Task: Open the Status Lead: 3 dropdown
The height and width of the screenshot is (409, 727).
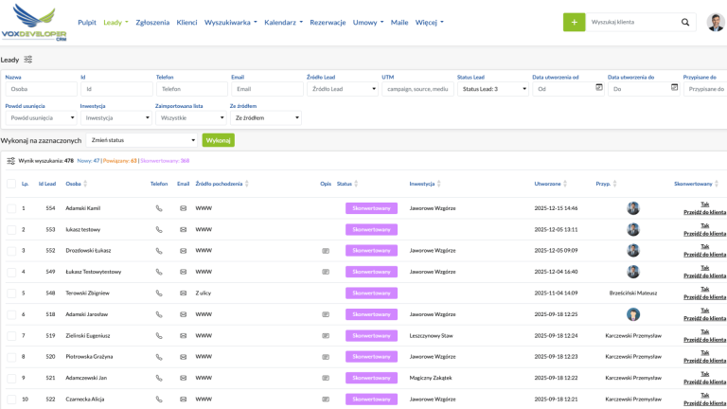Action: 492,89
